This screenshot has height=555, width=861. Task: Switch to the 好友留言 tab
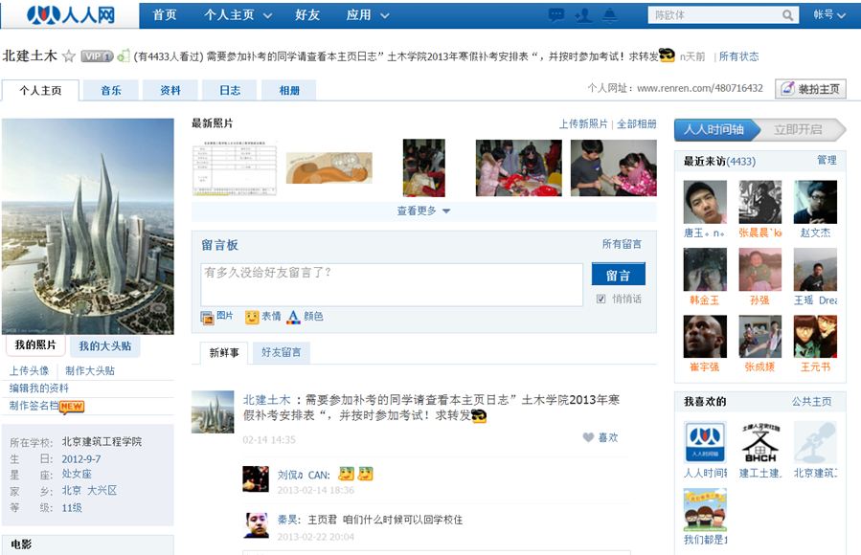282,353
